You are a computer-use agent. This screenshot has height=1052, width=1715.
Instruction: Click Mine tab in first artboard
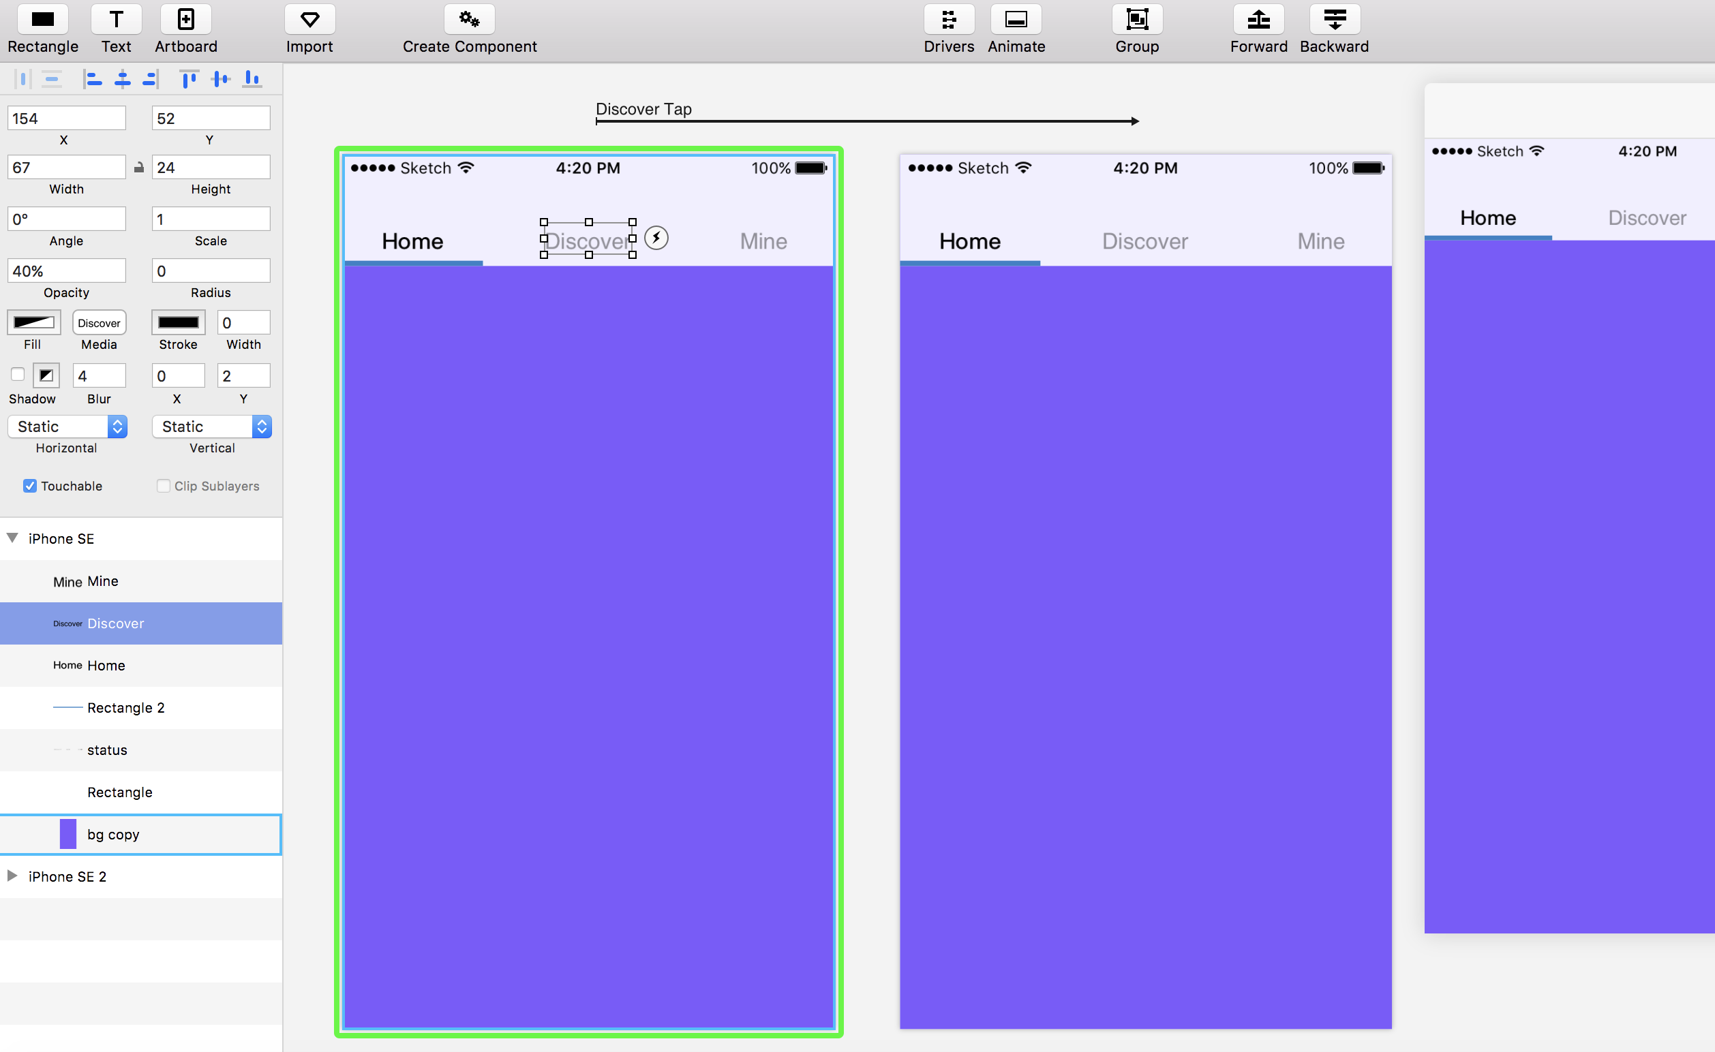tap(763, 241)
